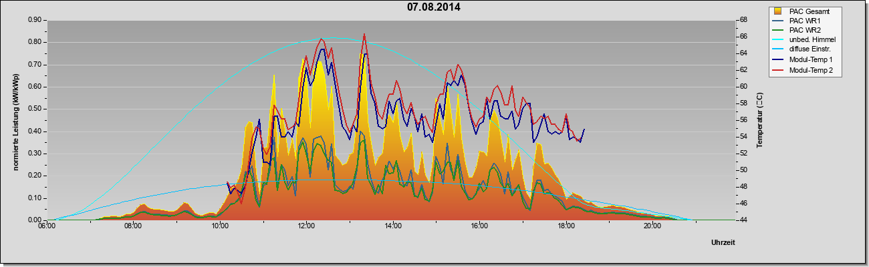
Task: Click the 20:00 time axis label
Action: pyautogui.click(x=652, y=227)
